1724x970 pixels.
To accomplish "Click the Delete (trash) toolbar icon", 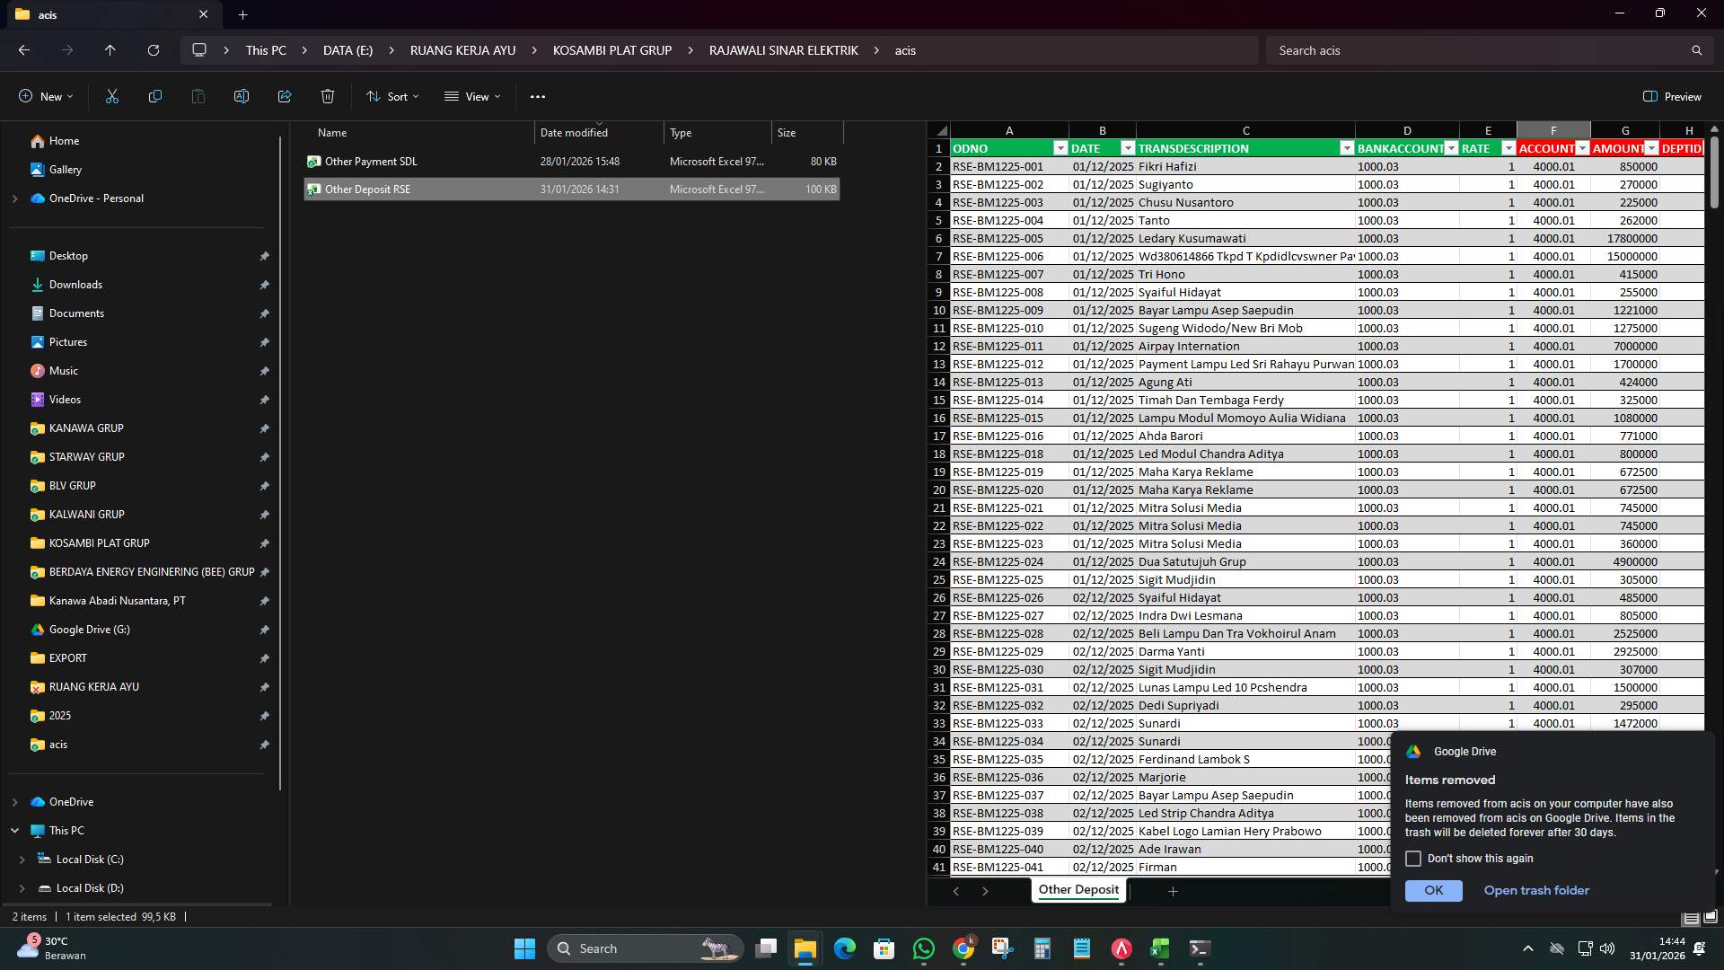I will point(327,96).
